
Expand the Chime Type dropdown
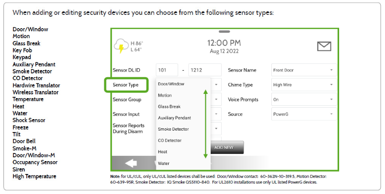(304, 85)
